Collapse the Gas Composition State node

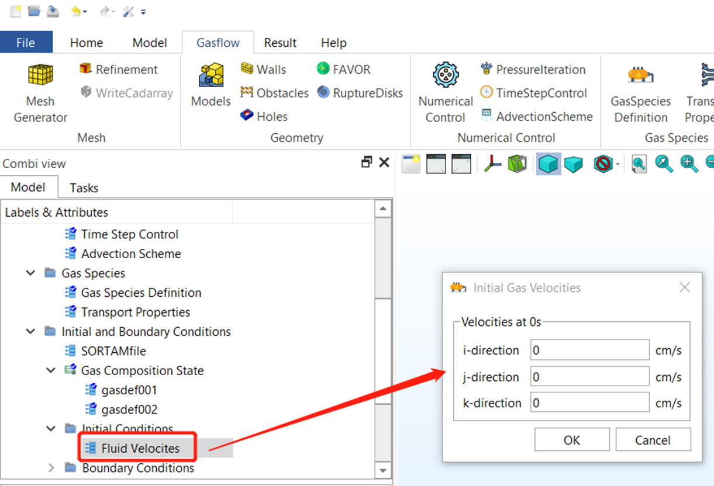pyautogui.click(x=51, y=370)
